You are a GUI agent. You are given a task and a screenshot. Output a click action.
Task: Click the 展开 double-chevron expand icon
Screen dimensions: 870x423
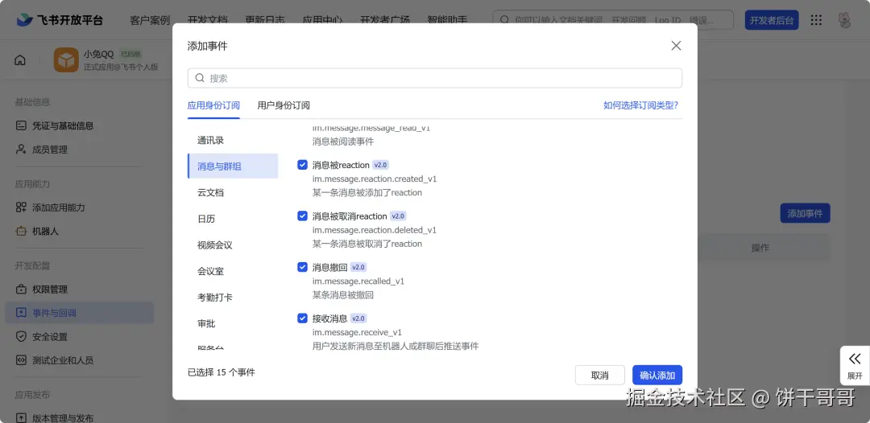click(855, 359)
